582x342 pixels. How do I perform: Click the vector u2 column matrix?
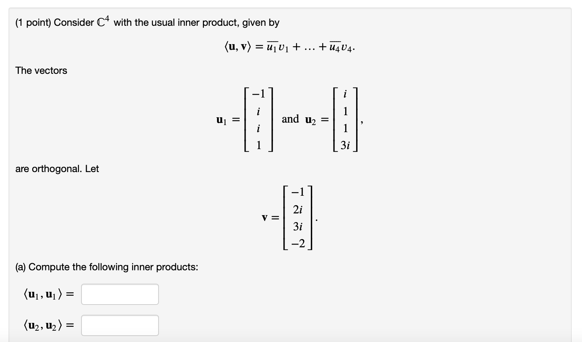pyautogui.click(x=345, y=119)
